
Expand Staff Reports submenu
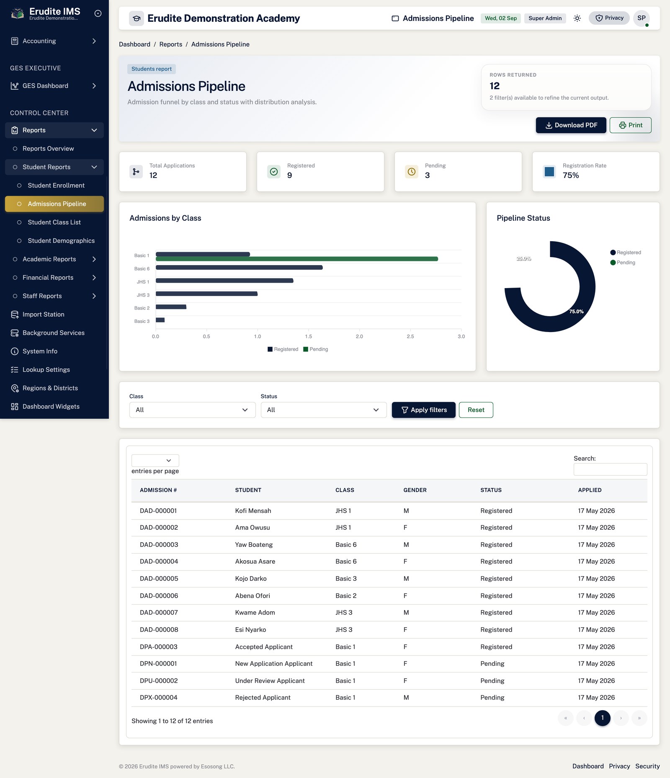54,296
